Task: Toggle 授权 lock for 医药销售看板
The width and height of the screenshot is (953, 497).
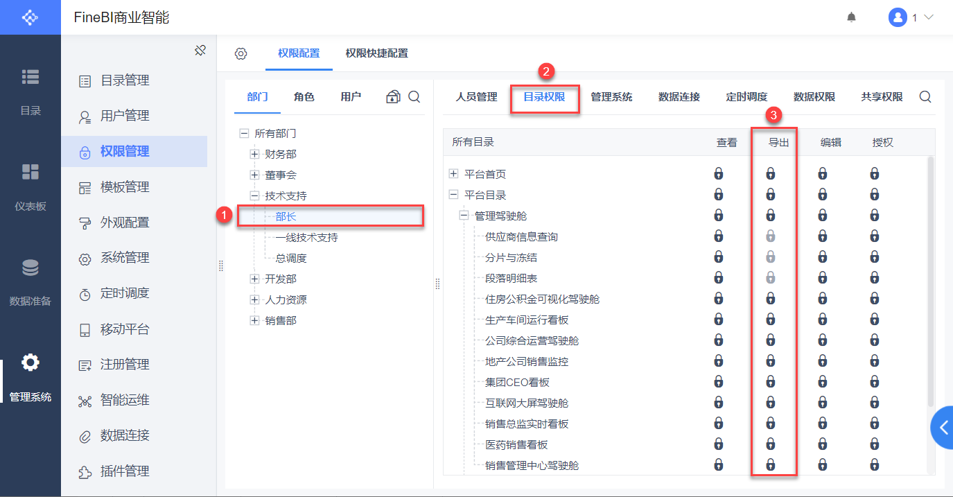Action: click(x=875, y=444)
